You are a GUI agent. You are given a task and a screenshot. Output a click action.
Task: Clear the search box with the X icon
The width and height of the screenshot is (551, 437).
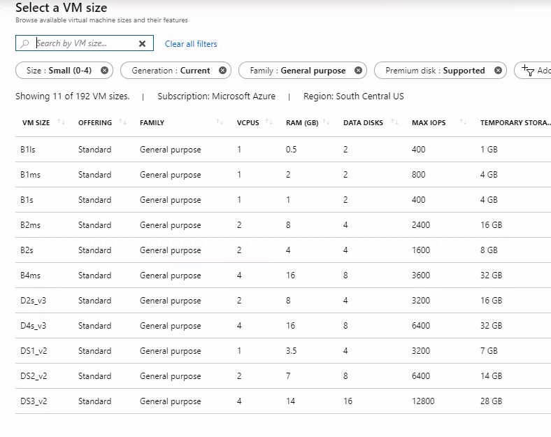[143, 43]
